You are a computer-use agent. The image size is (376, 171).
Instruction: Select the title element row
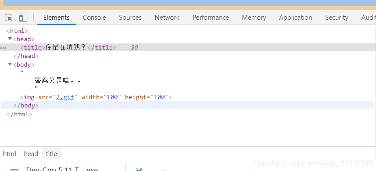click(x=188, y=47)
